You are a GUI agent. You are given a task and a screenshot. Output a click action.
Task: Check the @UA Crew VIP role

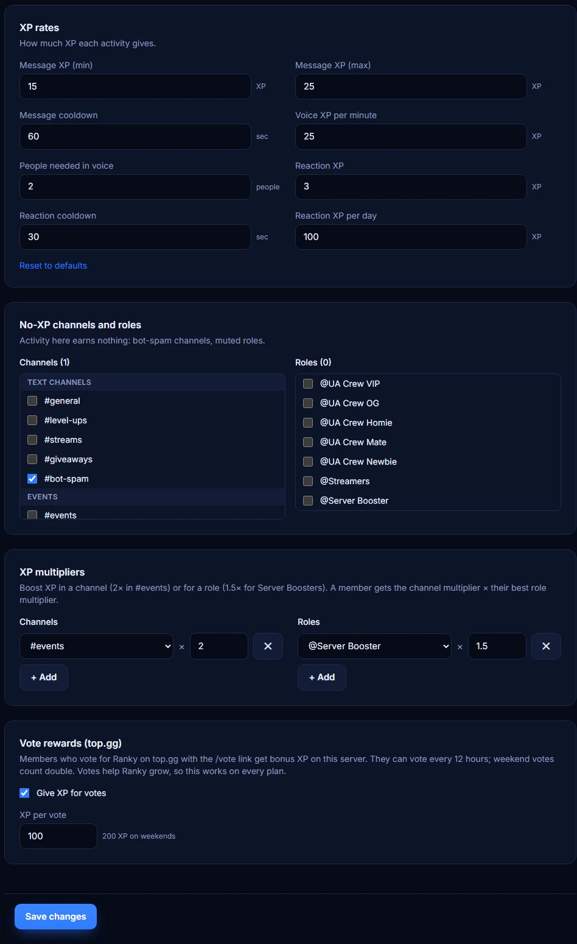[308, 384]
